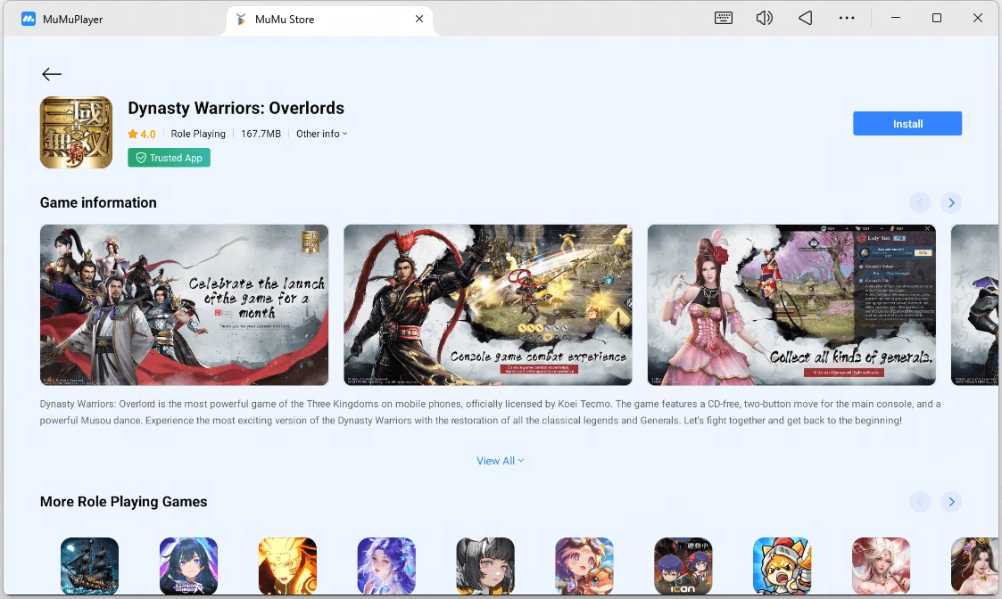This screenshot has width=1002, height=599.
Task: Expand the Other info dropdown
Action: point(321,134)
